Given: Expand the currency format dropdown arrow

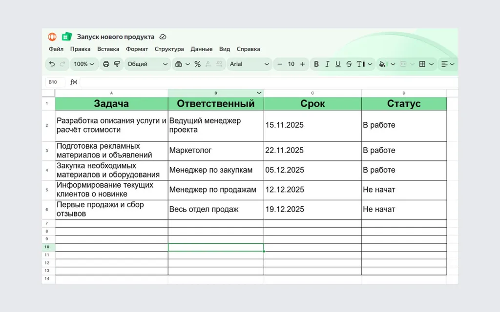Looking at the screenshot, I should click(x=187, y=64).
